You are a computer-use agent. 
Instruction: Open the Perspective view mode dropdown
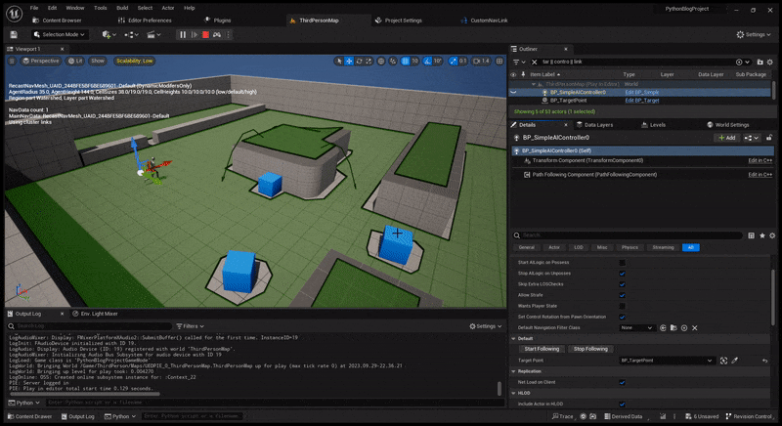(41, 61)
